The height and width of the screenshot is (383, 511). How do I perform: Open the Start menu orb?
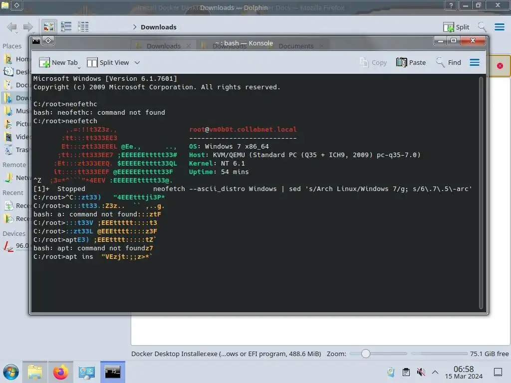[11, 372]
